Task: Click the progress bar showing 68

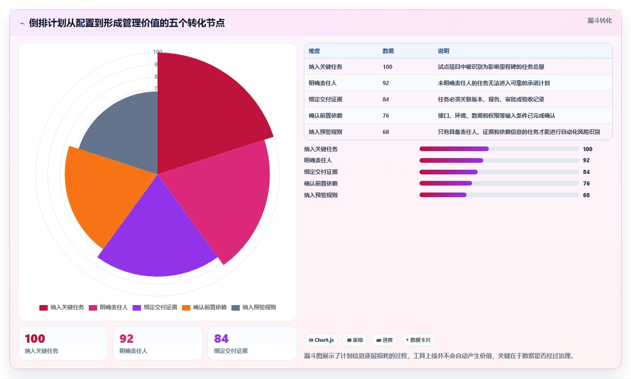Action: click(x=499, y=195)
